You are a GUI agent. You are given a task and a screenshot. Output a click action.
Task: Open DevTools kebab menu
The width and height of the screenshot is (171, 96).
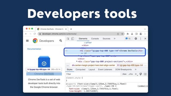[141, 38]
